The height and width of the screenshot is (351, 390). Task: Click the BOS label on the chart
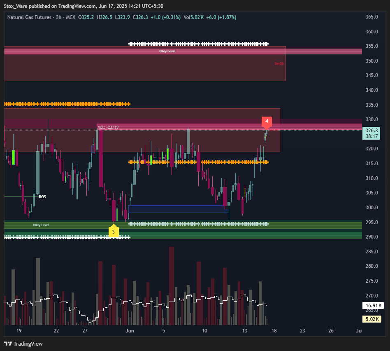coord(42,197)
